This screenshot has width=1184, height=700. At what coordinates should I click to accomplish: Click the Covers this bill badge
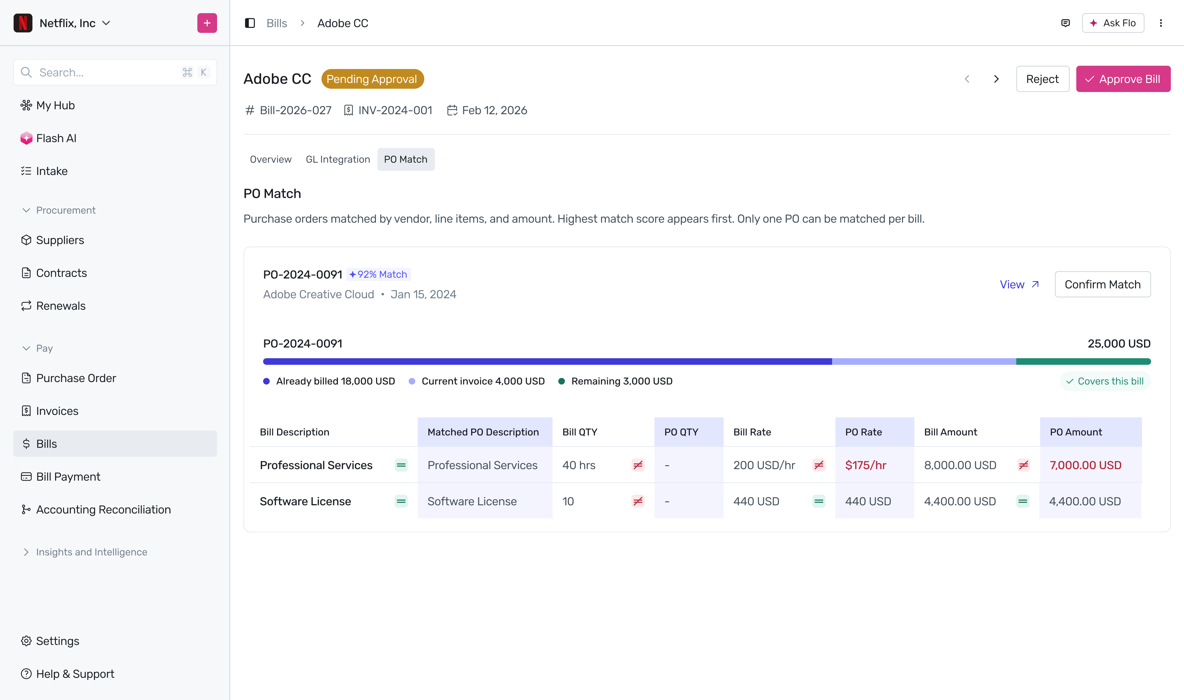[x=1105, y=381]
